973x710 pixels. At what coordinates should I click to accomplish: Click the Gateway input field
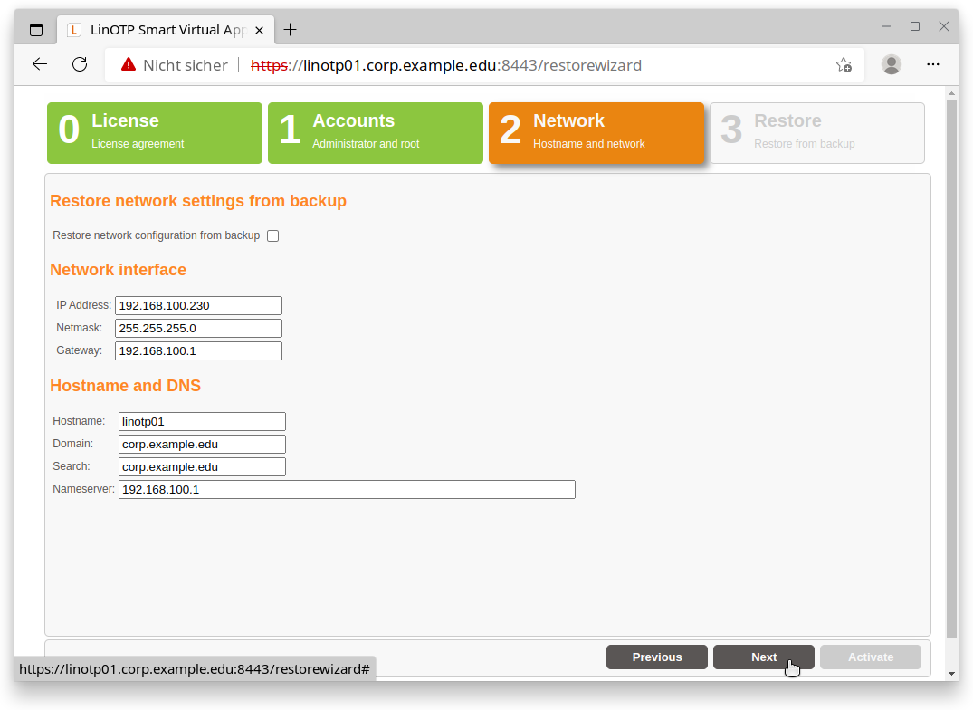click(198, 350)
